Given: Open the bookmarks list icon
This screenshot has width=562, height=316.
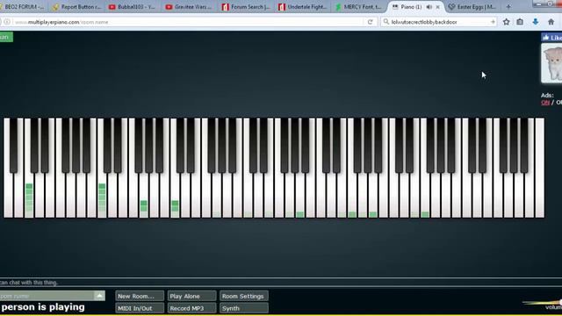Looking at the screenshot, I should [x=520, y=22].
